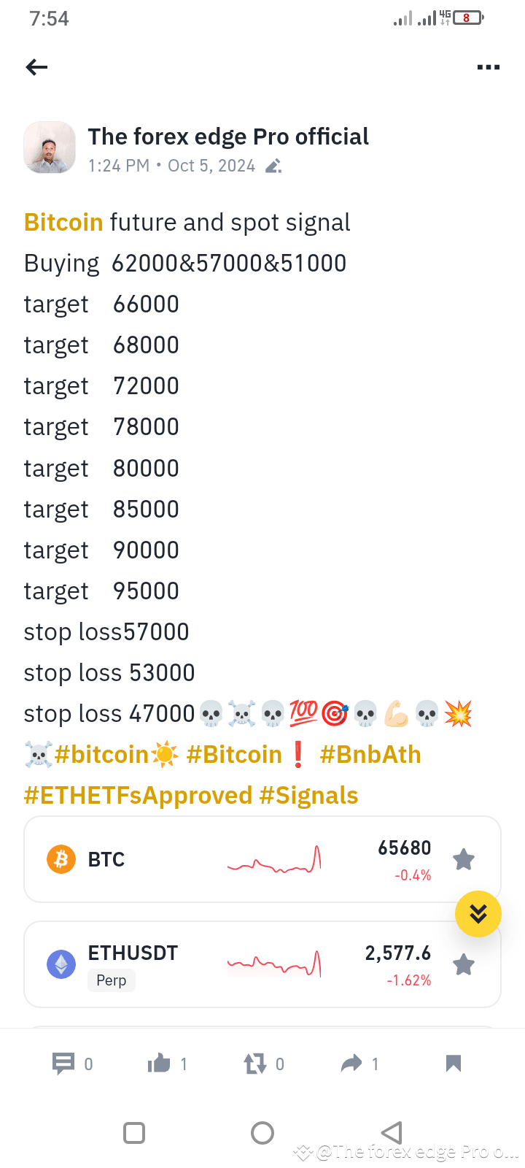
Task: Open The forex edge Pro official profile
Action: point(228,137)
